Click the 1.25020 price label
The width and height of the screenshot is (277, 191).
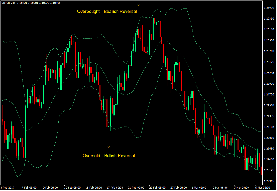coord(268,84)
